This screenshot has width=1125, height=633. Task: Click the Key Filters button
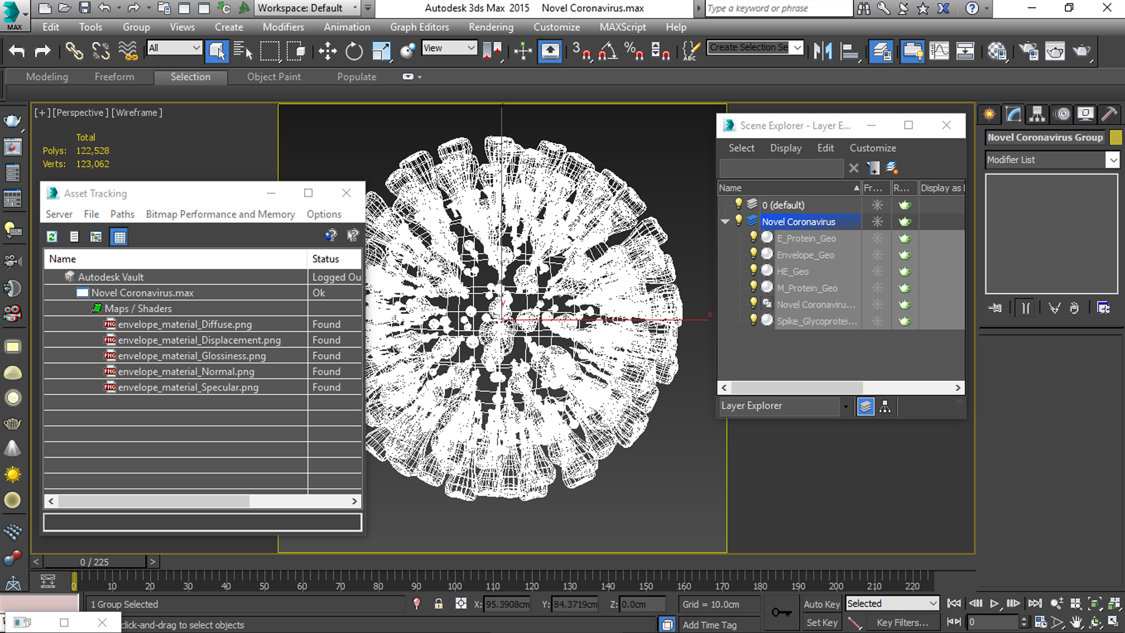click(902, 622)
